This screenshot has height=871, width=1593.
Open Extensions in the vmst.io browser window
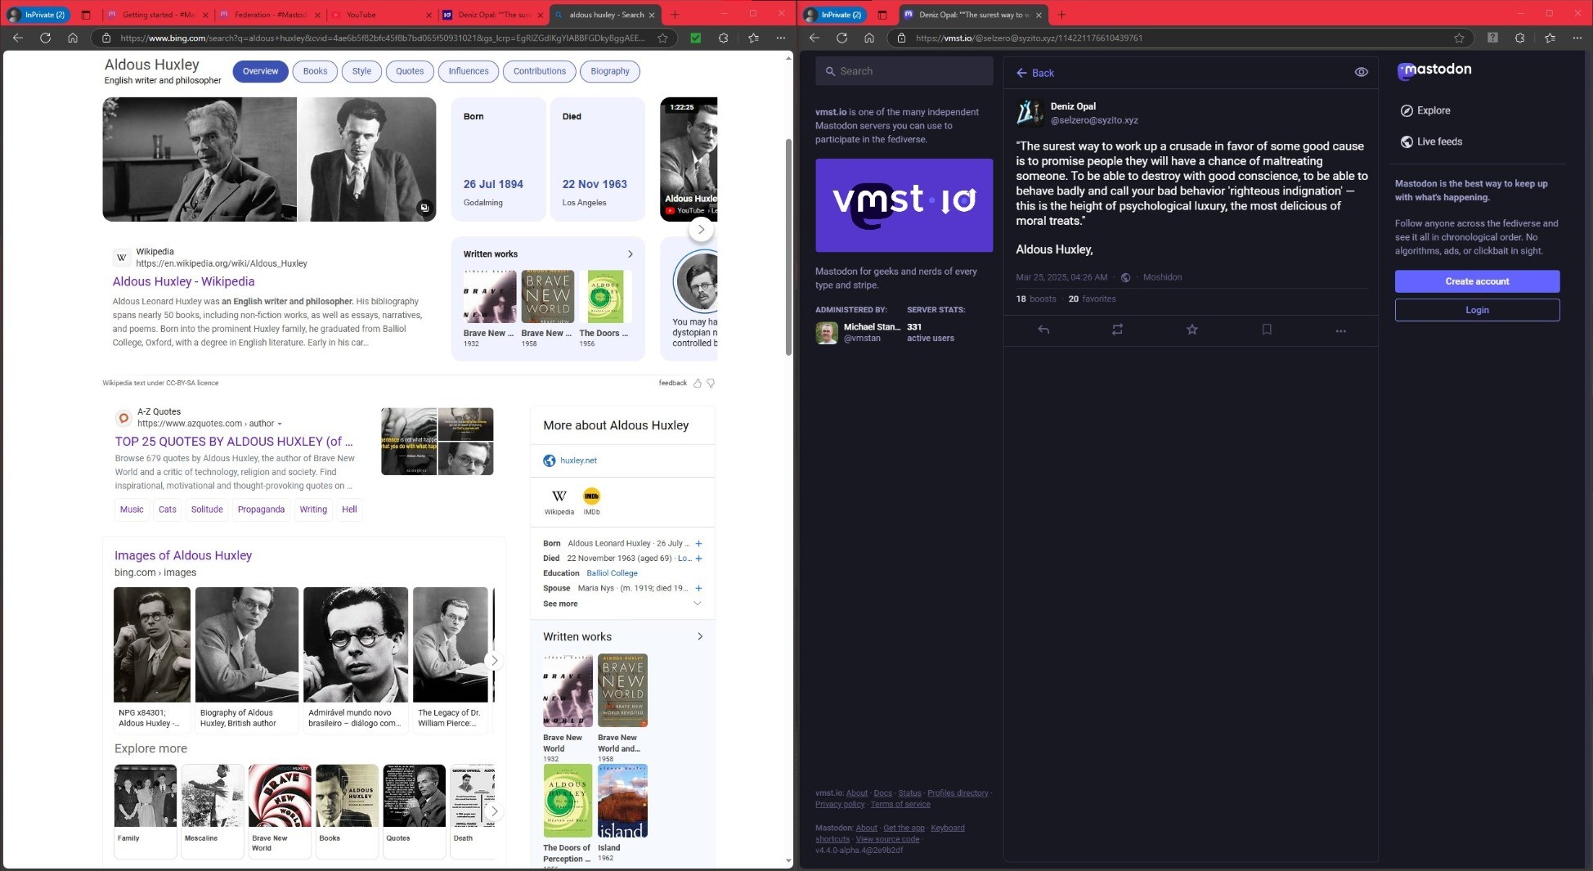[1519, 38]
